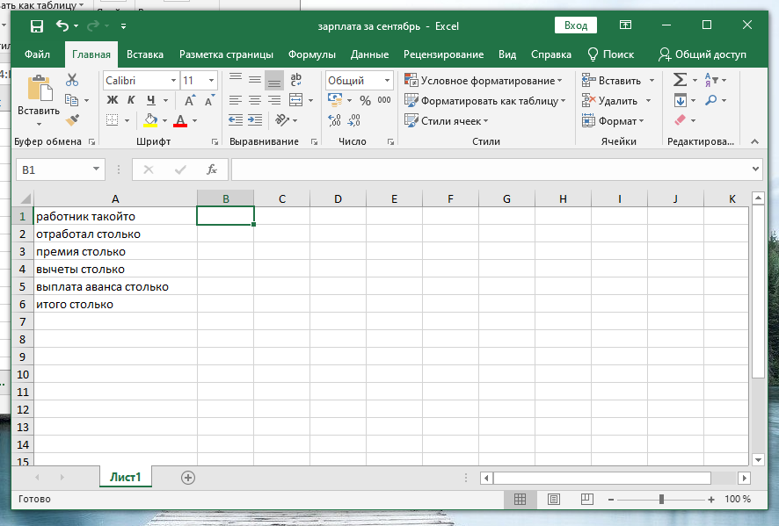Open the insert function fx dialog
Image resolution: width=779 pixels, height=526 pixels.
(x=212, y=169)
